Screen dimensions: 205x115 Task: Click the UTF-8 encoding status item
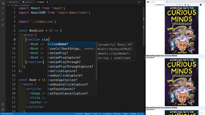[x=95, y=114]
